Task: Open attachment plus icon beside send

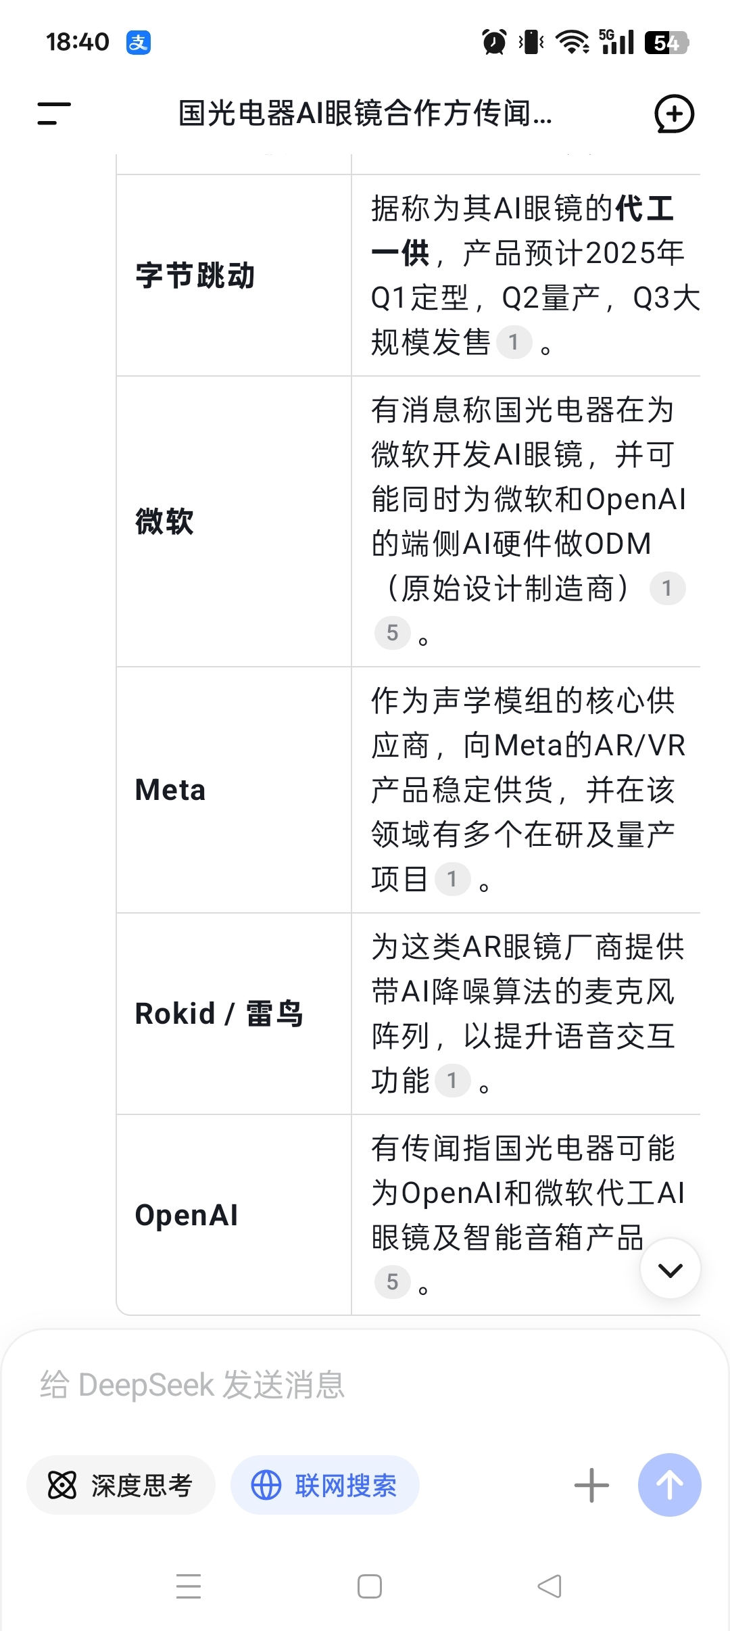Action: pos(591,1485)
